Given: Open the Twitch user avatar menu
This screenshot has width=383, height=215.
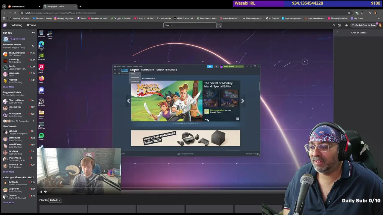Looking at the screenshot, I should (x=380, y=25).
